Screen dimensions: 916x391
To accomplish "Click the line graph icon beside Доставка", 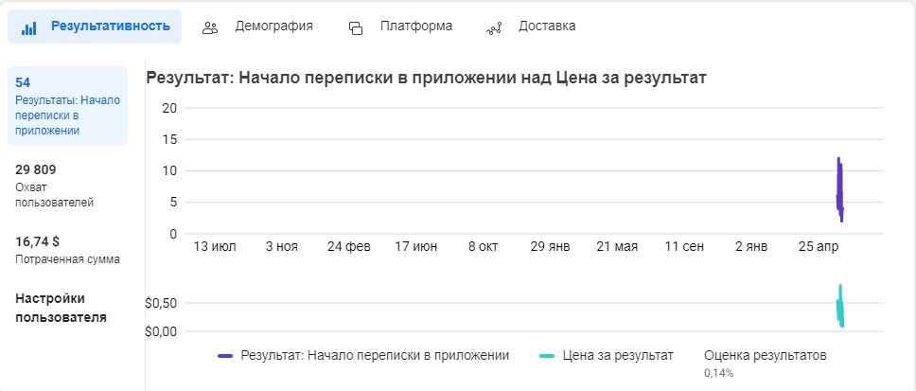I will (x=494, y=28).
